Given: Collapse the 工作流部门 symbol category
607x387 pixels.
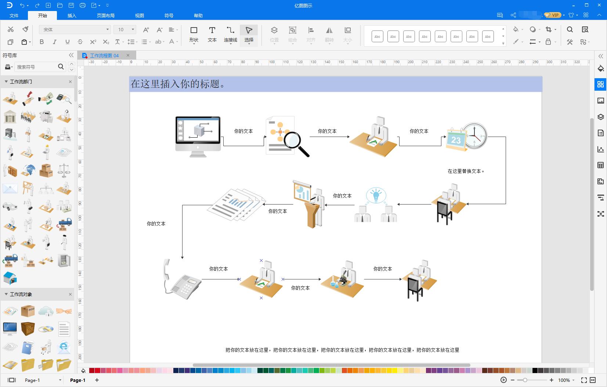Looking at the screenshot, I should coord(6,82).
